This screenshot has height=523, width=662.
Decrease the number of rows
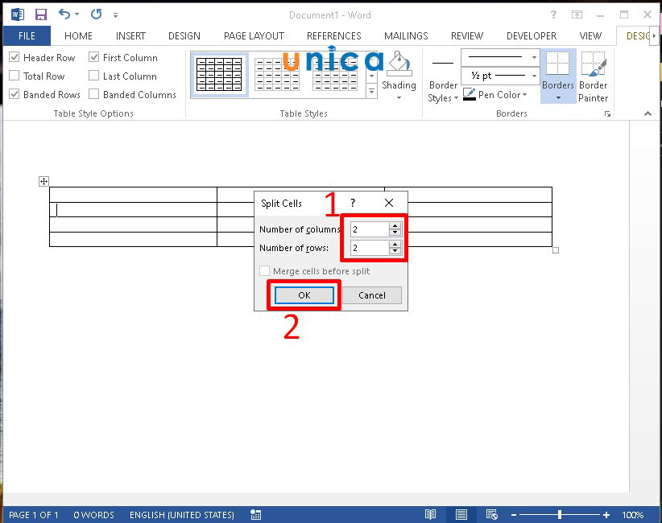tap(395, 251)
